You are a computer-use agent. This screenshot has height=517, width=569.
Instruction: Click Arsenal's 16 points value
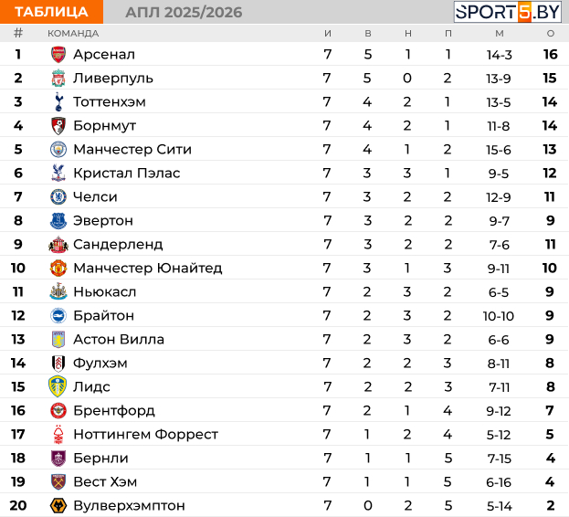[x=550, y=54]
